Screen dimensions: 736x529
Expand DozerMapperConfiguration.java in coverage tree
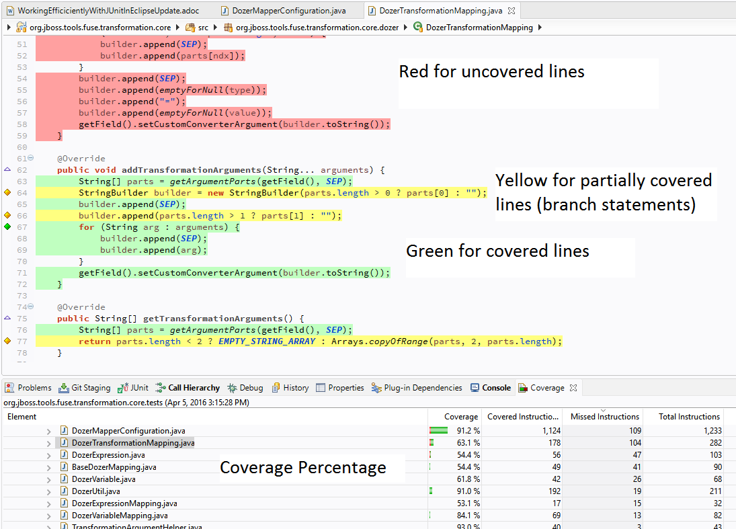49,431
